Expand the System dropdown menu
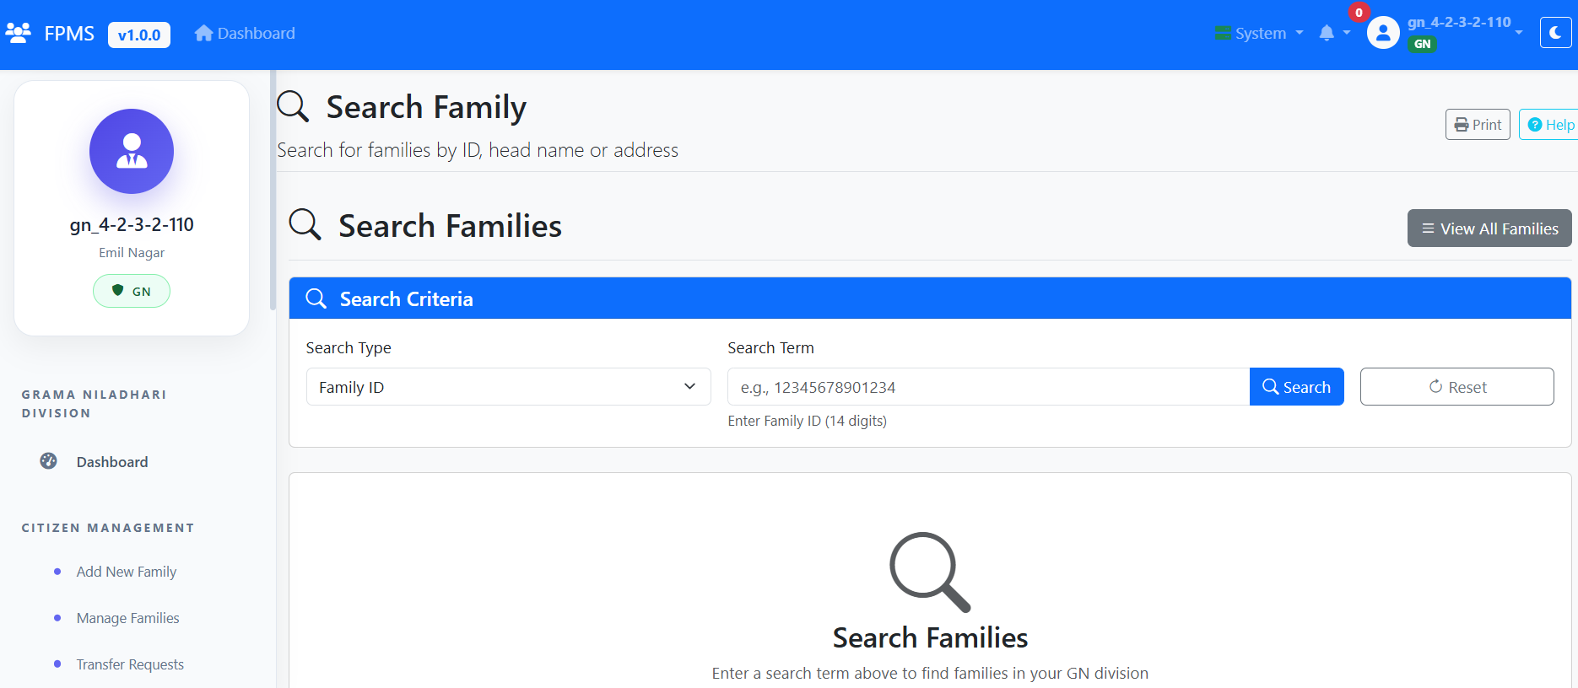This screenshot has width=1578, height=688. 1260,34
